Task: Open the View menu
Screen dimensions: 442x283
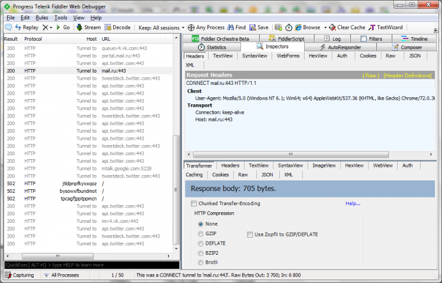Action: pyautogui.click(x=78, y=18)
